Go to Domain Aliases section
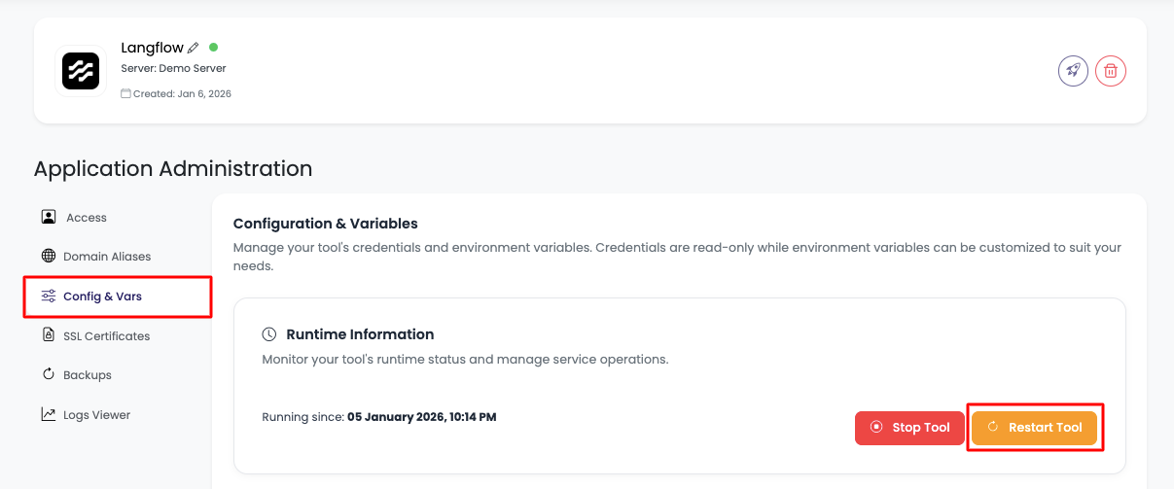The height and width of the screenshot is (489, 1174). click(95, 257)
